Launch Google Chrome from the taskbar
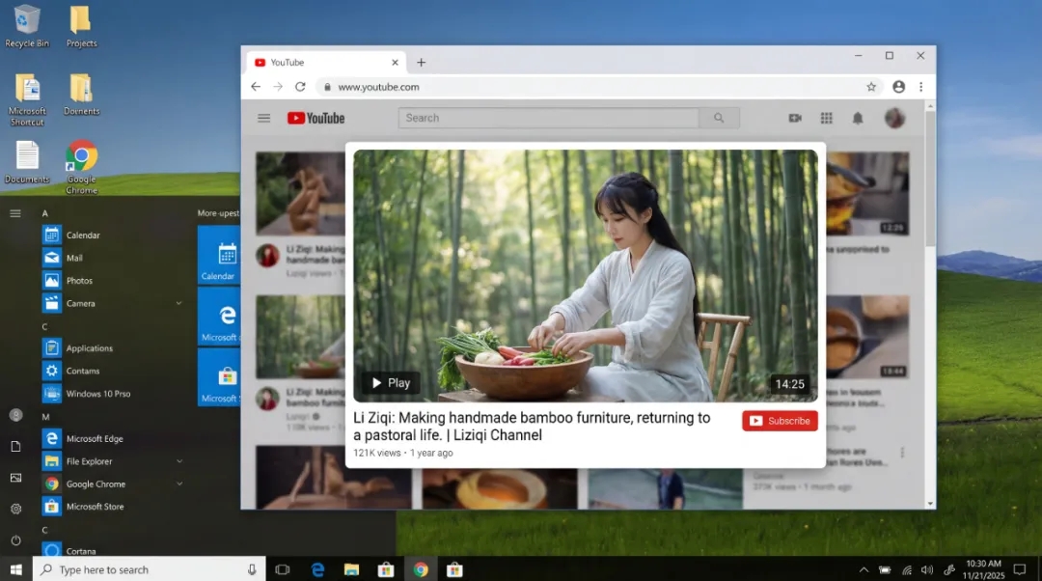 419,569
